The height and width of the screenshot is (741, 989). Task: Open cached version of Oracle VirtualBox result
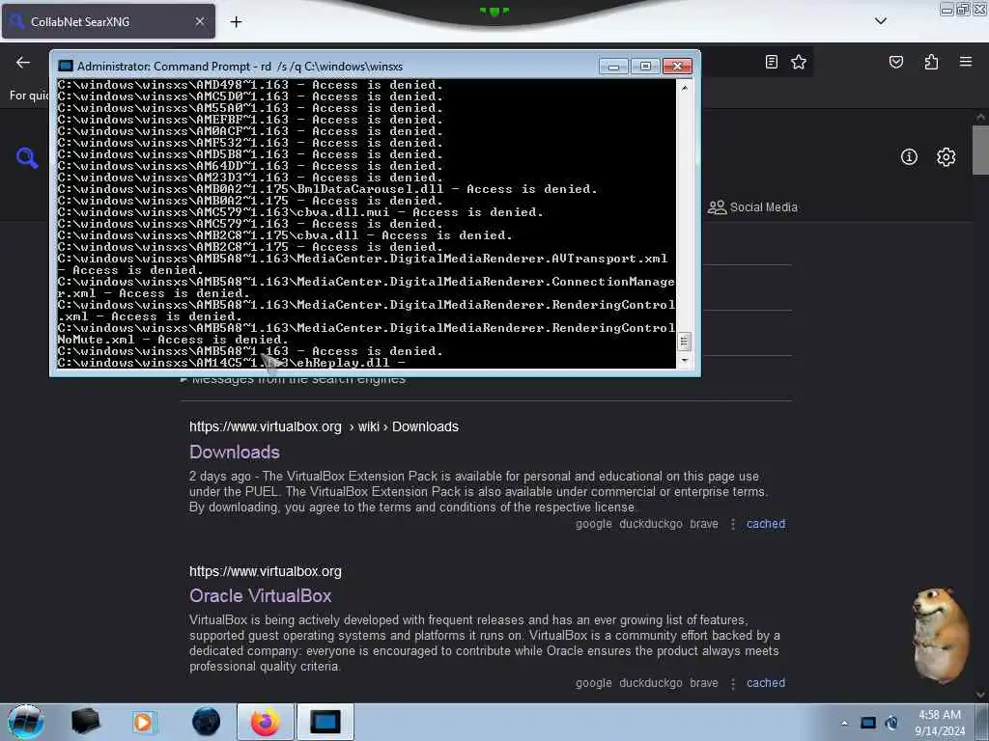tap(766, 682)
